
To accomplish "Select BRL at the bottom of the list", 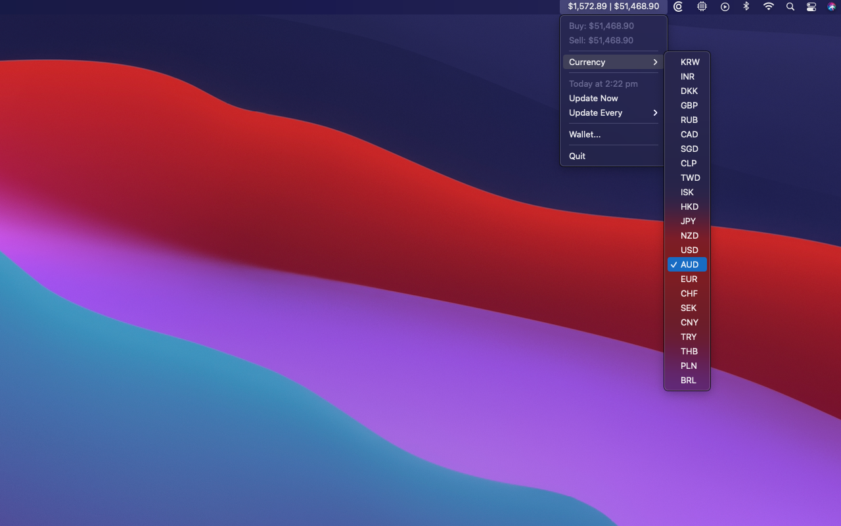I will (687, 380).
